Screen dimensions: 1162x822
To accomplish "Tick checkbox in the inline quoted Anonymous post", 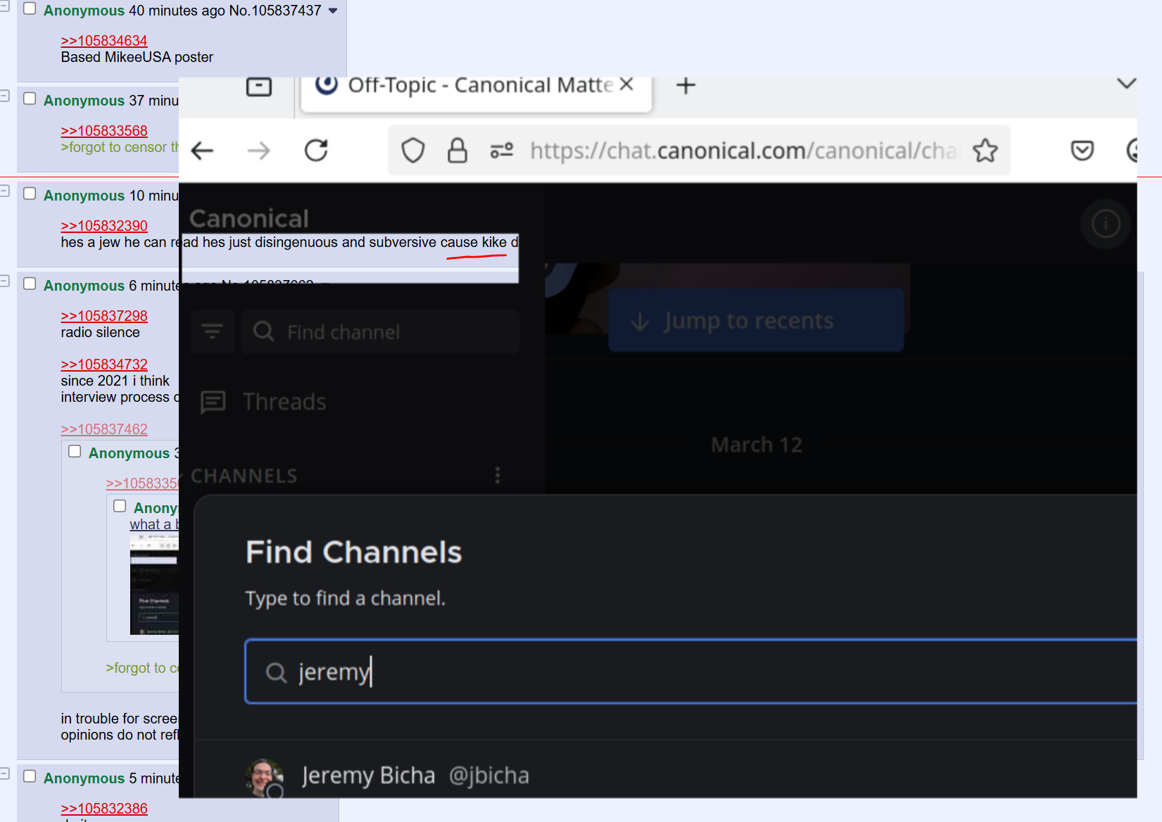I will [x=75, y=451].
